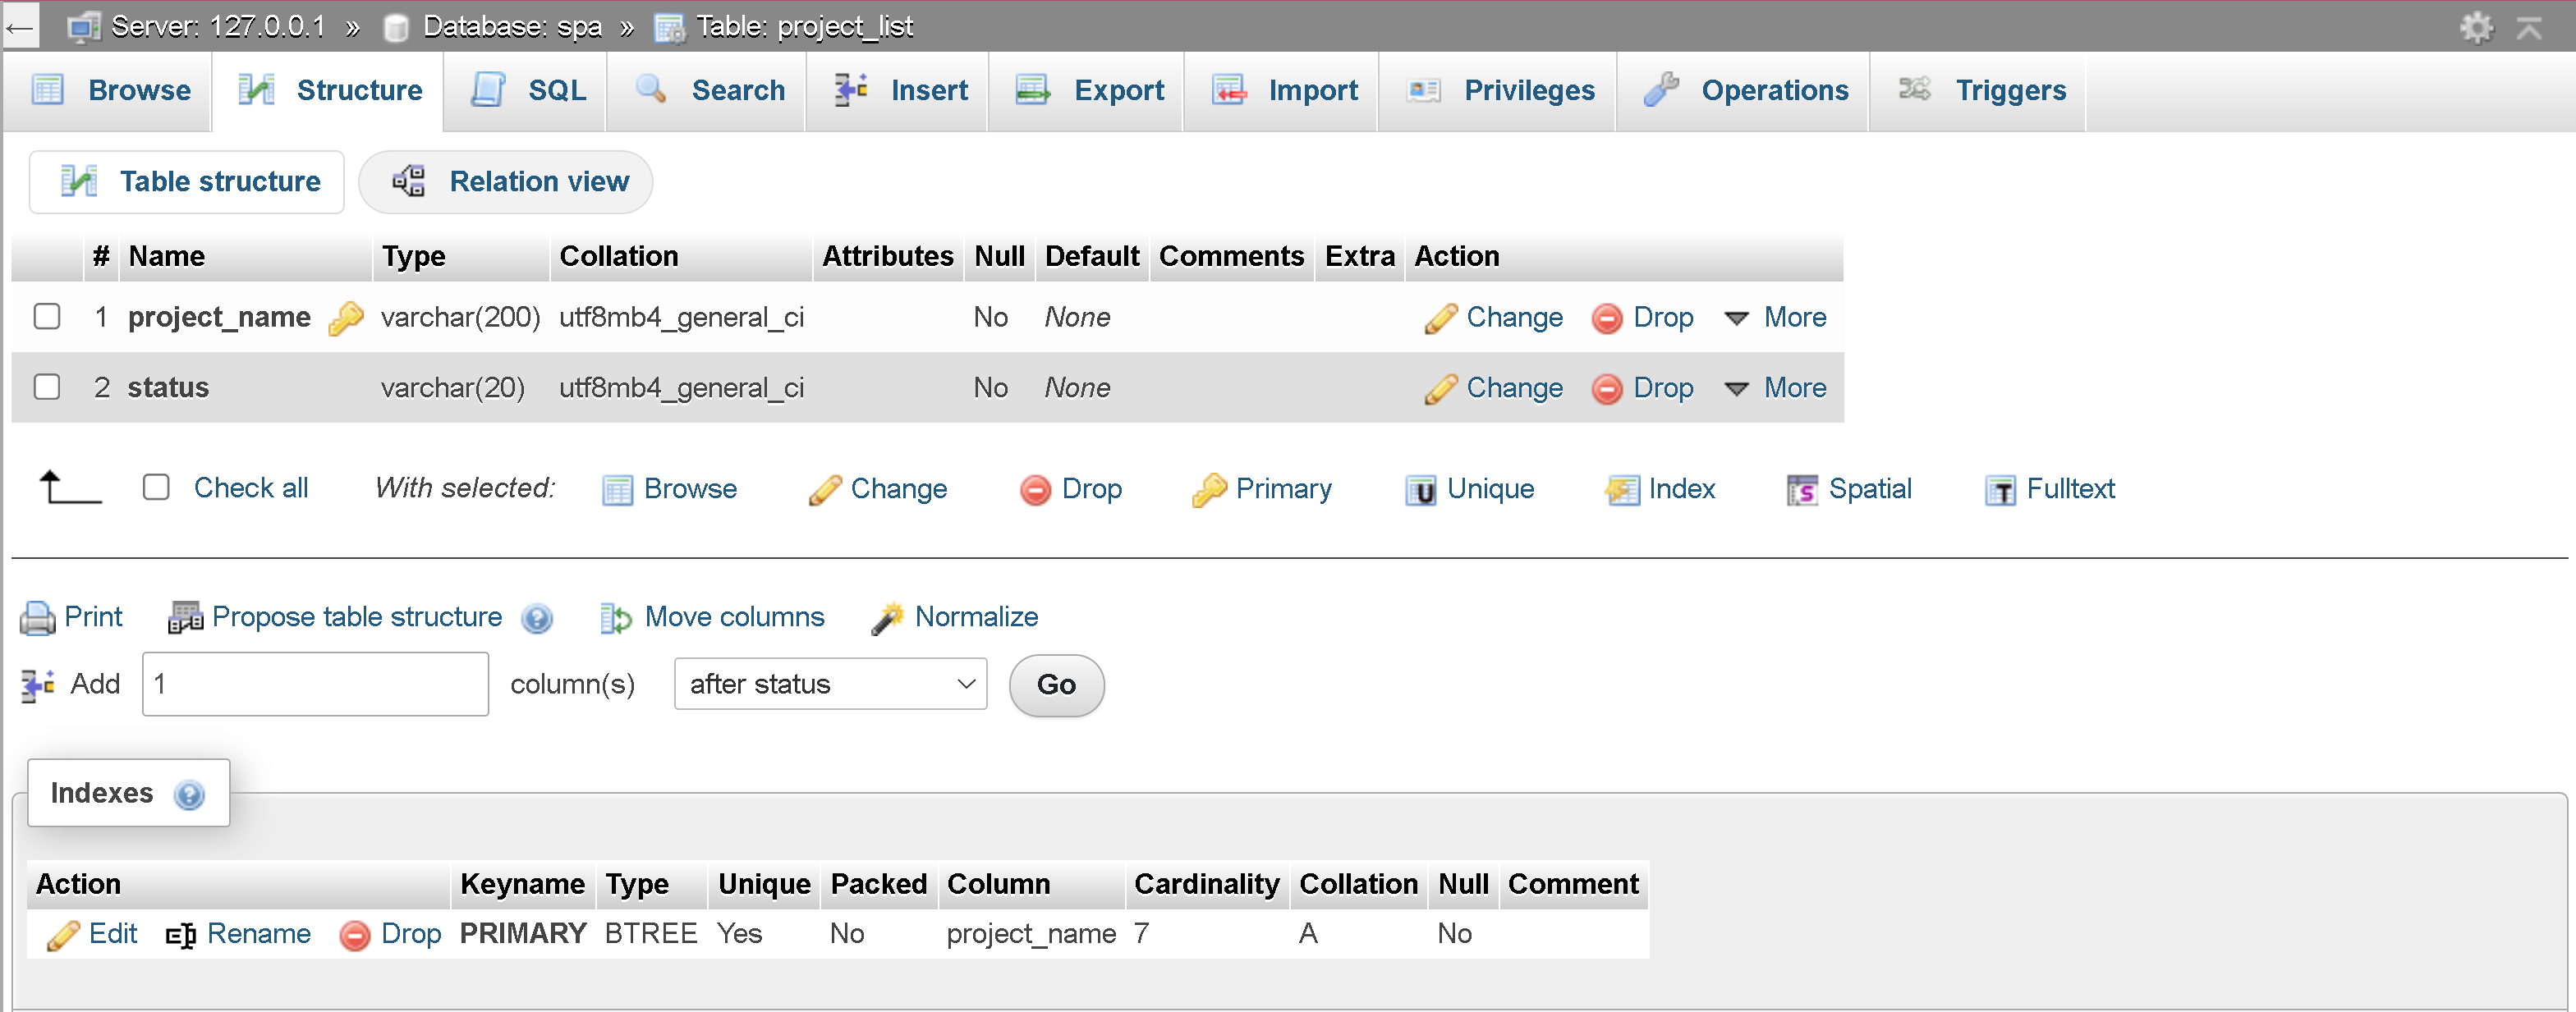
Task: Enable the Check all checkbox
Action: point(156,488)
